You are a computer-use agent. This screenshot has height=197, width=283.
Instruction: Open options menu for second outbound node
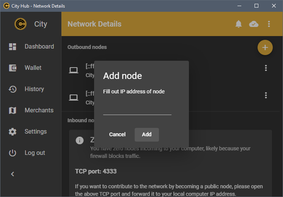(266, 95)
